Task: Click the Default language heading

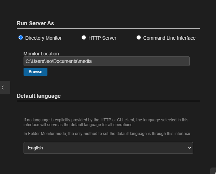Action: [x=39, y=96]
